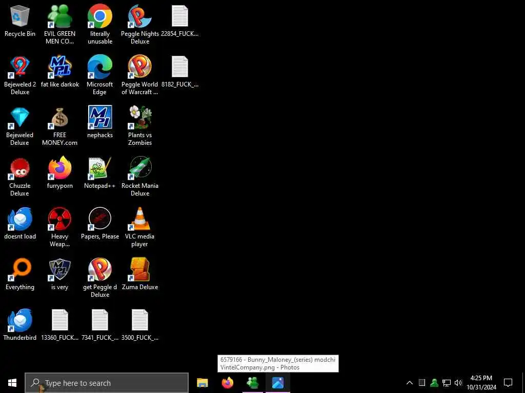Click the green person tray icon
This screenshot has width=525, height=393.
pyautogui.click(x=434, y=383)
